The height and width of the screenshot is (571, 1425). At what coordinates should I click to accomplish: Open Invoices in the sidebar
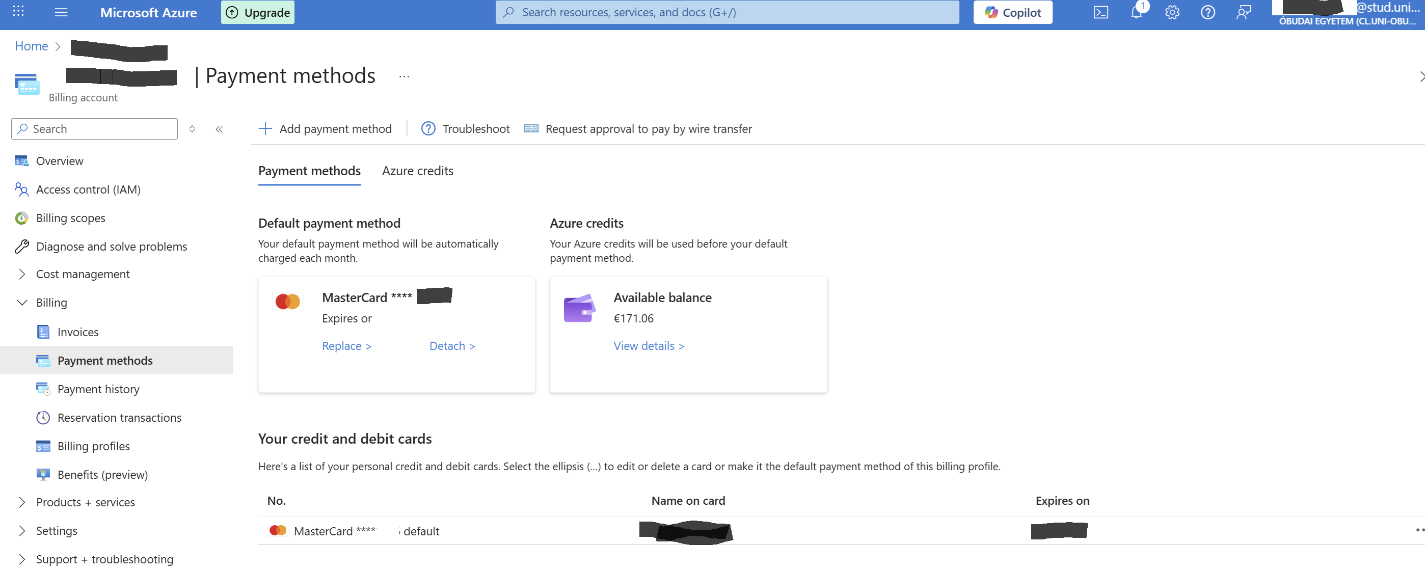(x=77, y=332)
